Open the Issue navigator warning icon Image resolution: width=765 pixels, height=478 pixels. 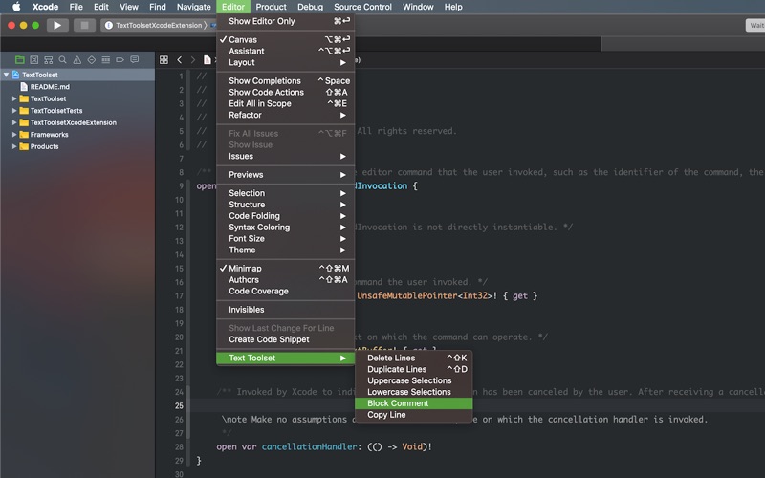(x=77, y=59)
